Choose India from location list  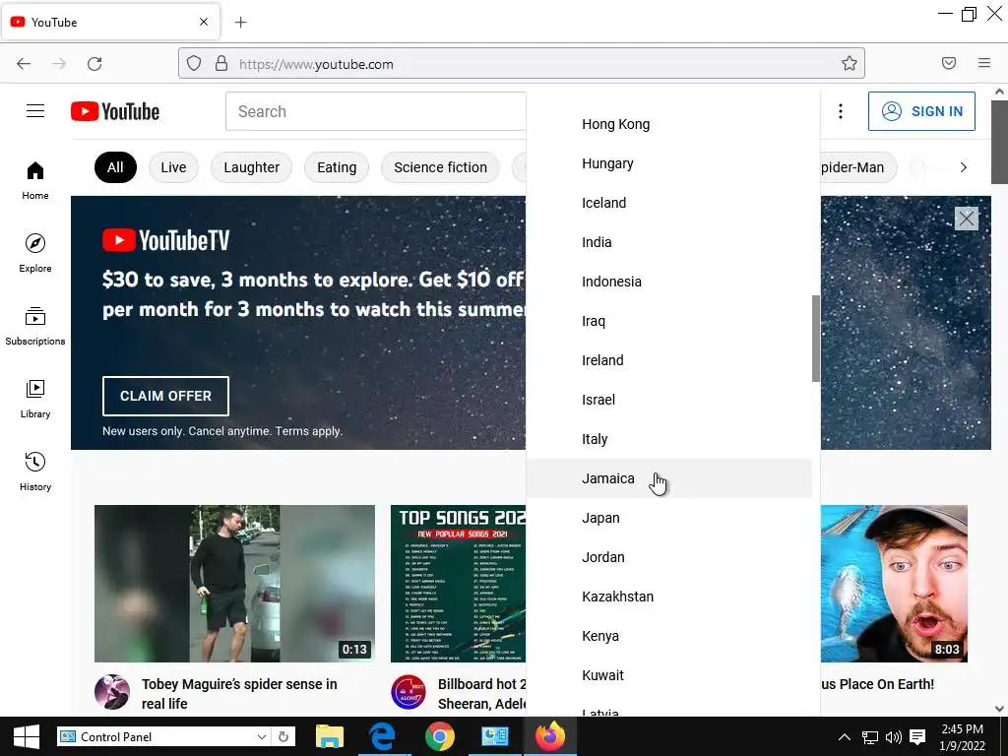click(669, 242)
